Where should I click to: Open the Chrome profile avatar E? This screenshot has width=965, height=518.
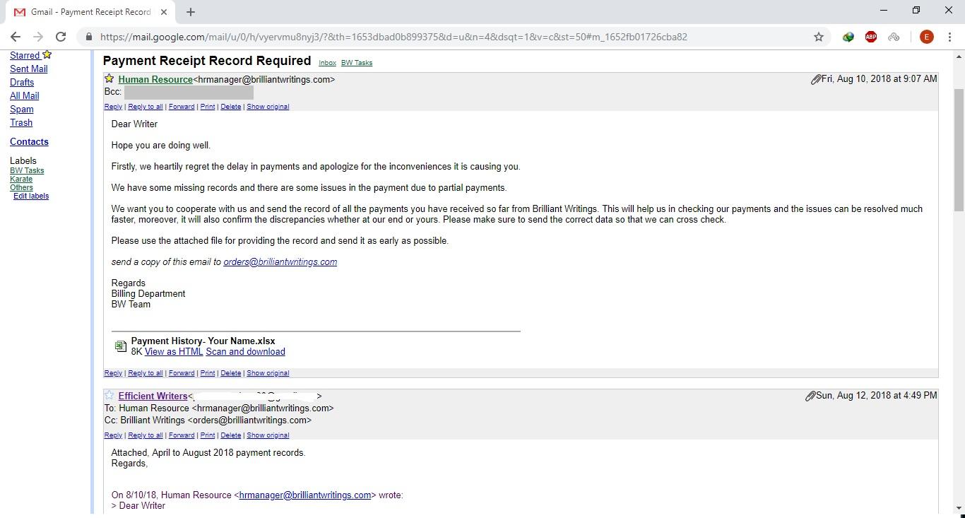tap(926, 37)
